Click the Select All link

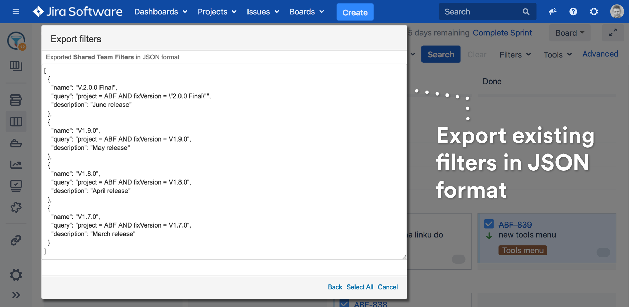[x=360, y=287]
